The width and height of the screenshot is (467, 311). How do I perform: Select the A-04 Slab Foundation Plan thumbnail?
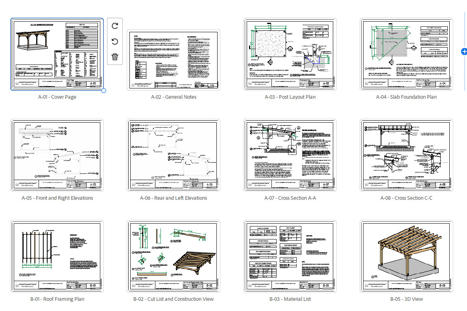(x=406, y=54)
